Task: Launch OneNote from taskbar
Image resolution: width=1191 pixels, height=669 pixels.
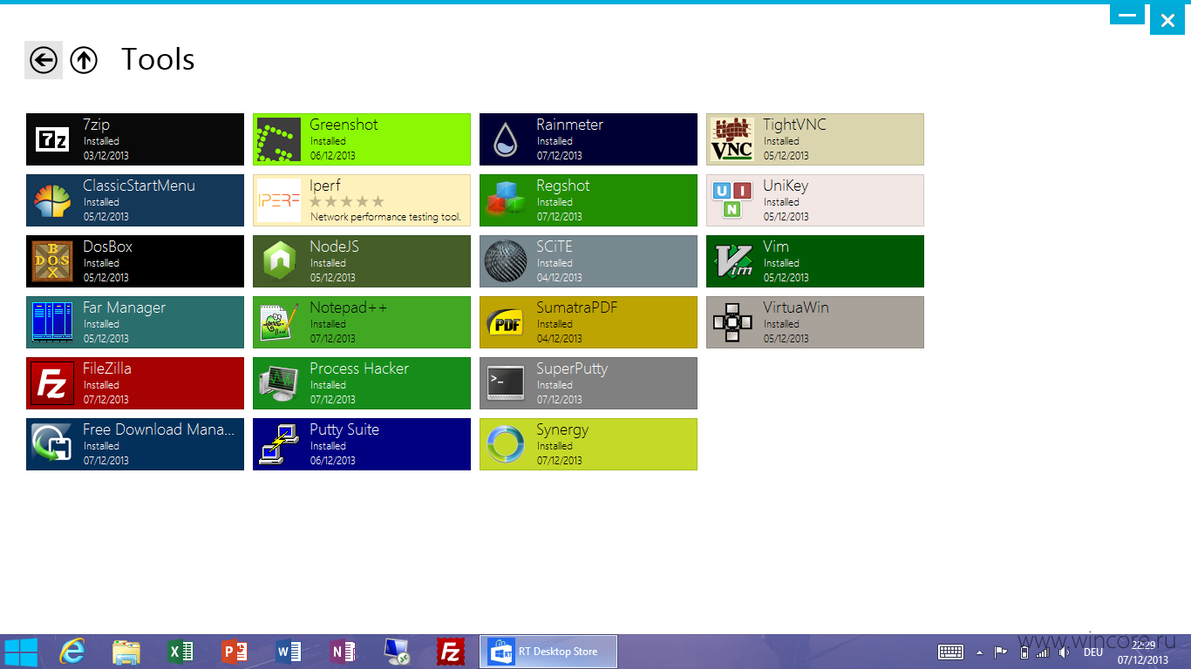Action: click(x=343, y=652)
